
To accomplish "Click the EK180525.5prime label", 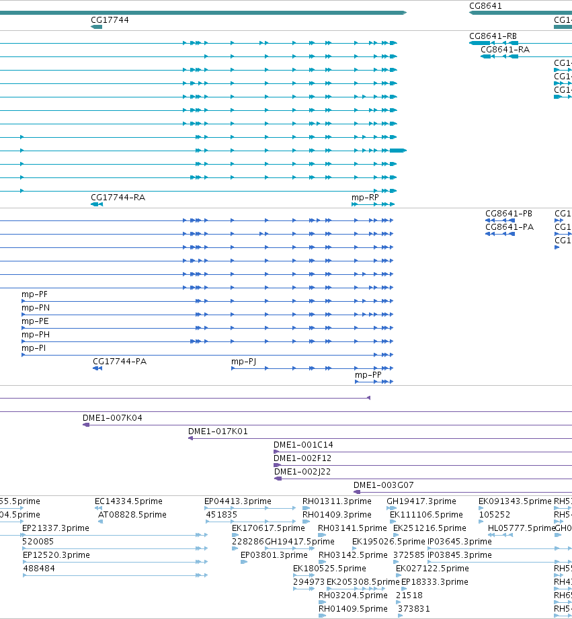I will tap(329, 569).
